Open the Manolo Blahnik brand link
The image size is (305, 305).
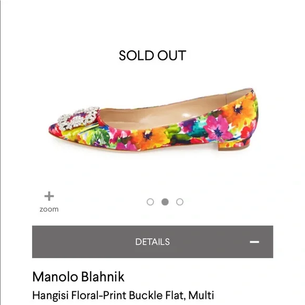pos(78,277)
